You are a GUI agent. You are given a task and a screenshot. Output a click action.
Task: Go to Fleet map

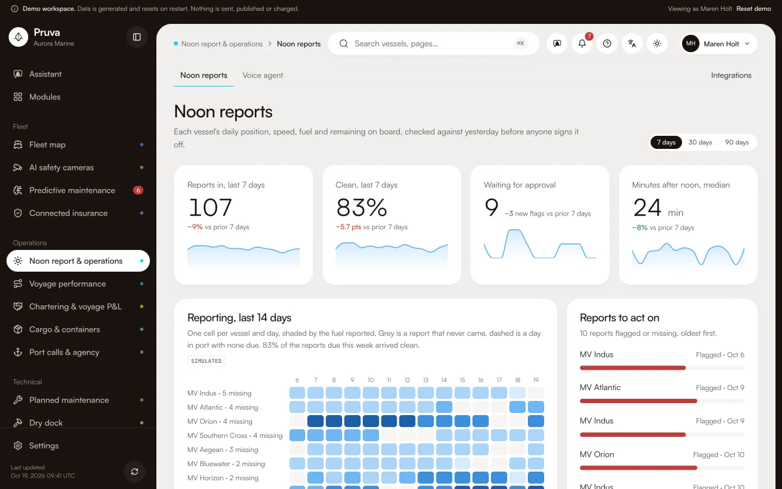pos(78,145)
